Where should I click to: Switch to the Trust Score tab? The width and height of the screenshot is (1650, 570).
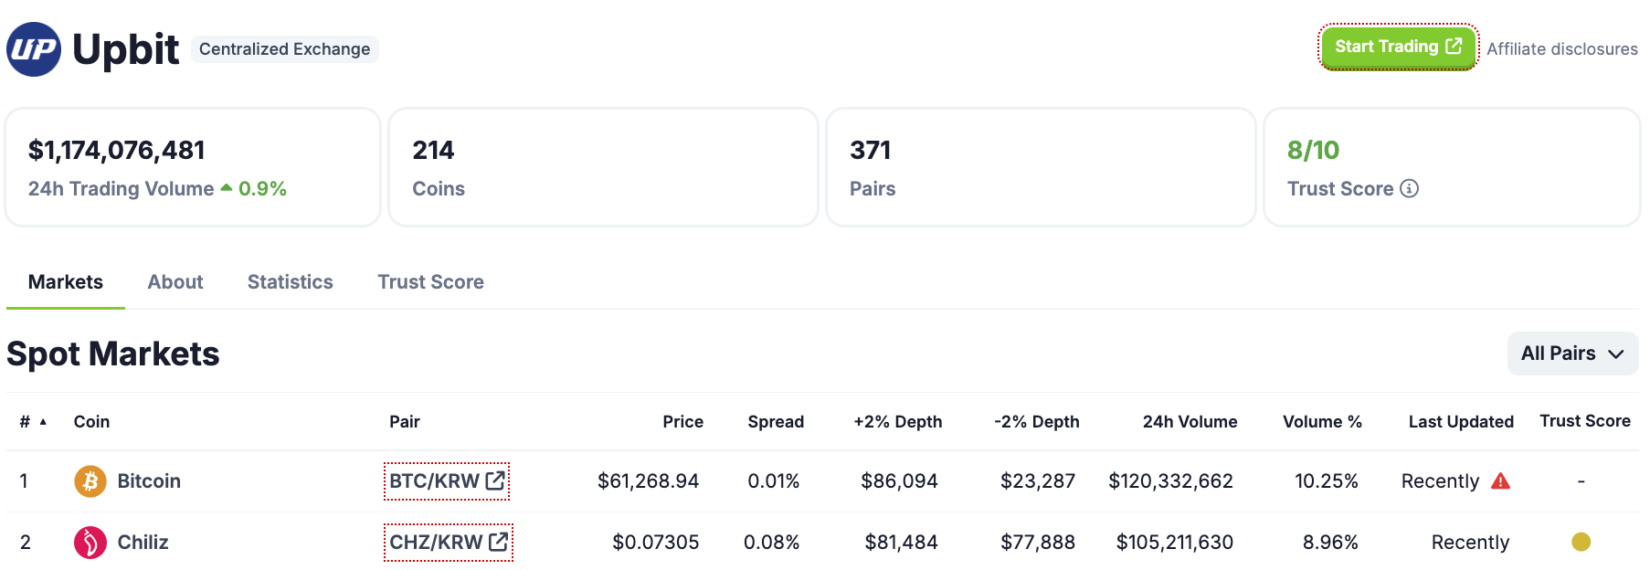tap(431, 282)
